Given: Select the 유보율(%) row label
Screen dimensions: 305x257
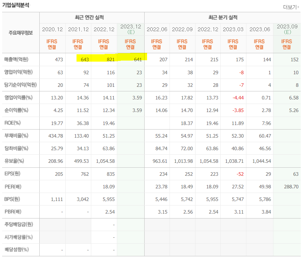Looking at the screenshot, I should [14, 161].
